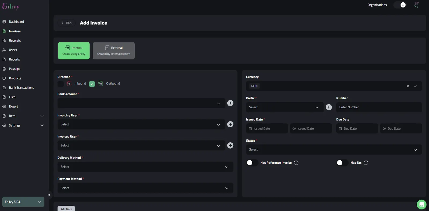
Task: Go to Receipts page
Action: click(15, 41)
